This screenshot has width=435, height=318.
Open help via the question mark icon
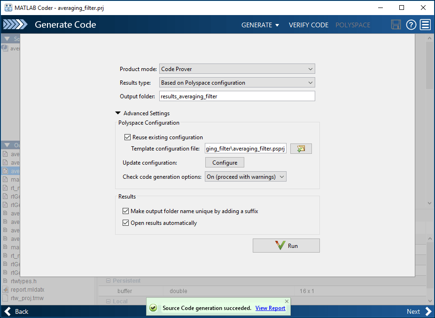point(411,25)
